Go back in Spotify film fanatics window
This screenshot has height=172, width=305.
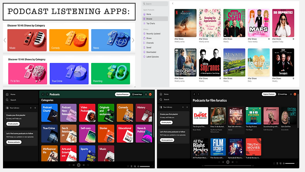click(x=194, y=94)
